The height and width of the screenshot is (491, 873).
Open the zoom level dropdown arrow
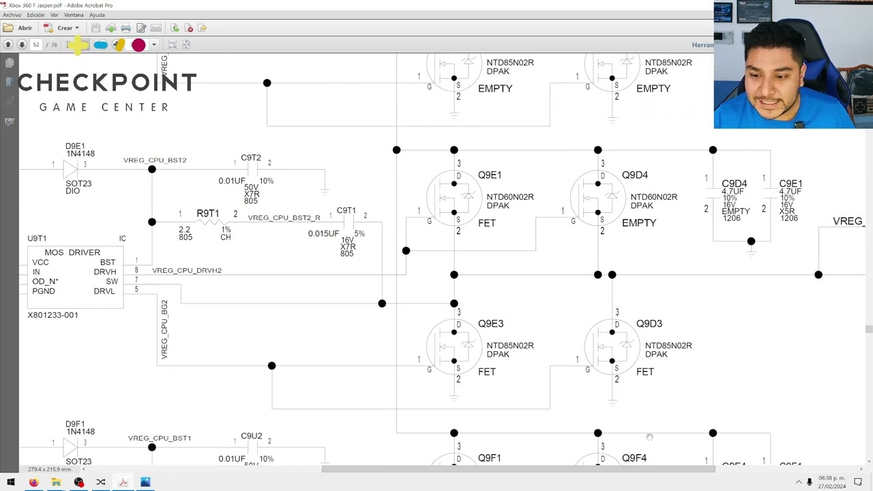154,45
